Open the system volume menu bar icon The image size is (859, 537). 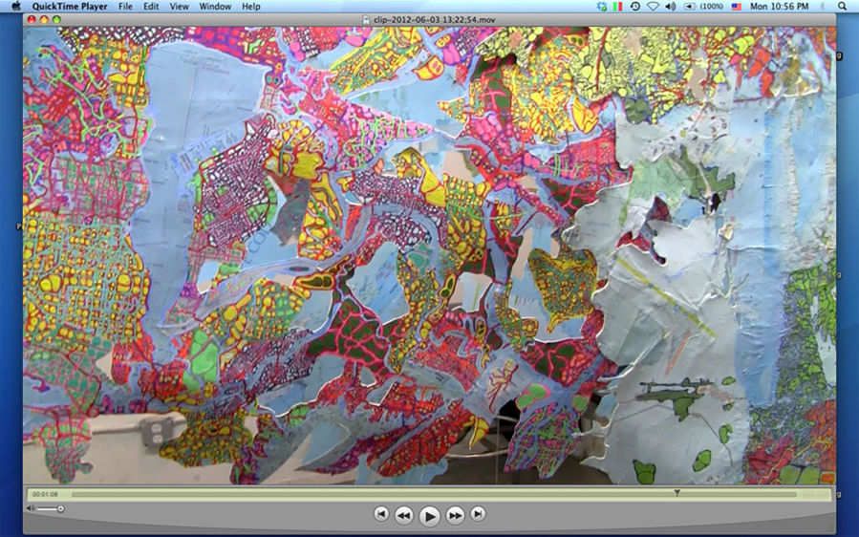(670, 7)
